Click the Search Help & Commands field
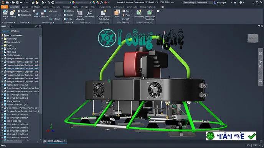 pyautogui.click(x=198, y=3)
